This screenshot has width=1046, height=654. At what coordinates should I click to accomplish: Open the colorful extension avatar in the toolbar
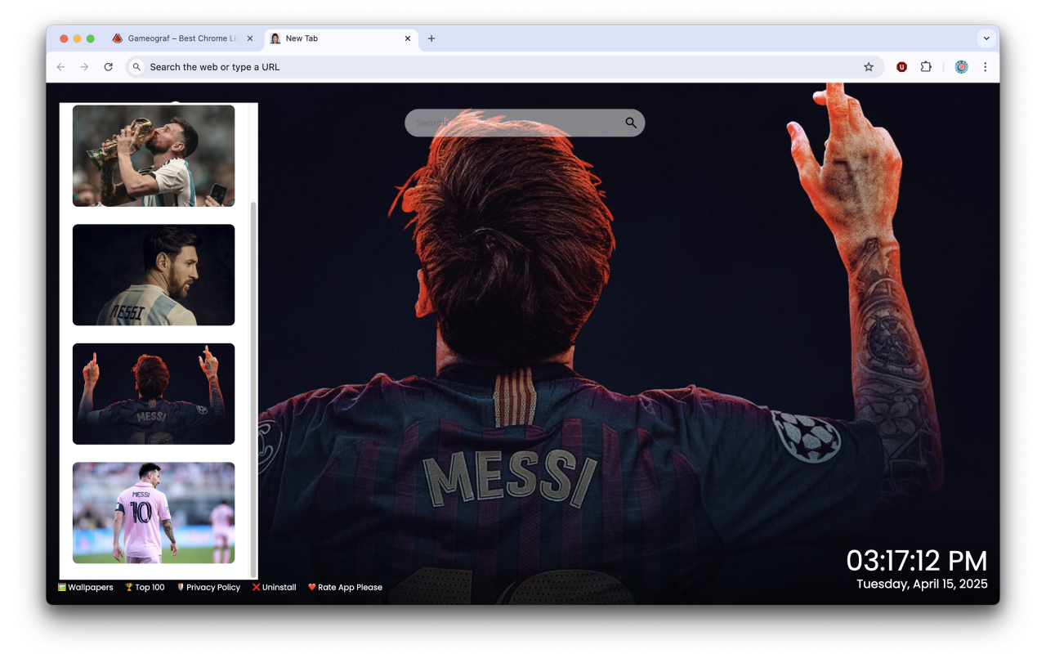point(962,66)
